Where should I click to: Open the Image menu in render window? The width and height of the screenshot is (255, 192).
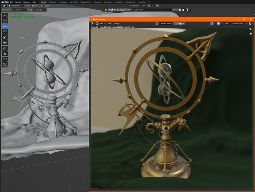[116, 23]
